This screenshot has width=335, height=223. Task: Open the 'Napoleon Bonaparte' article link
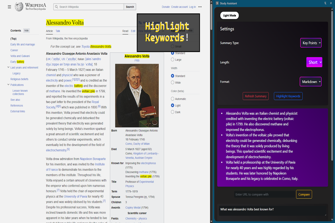[x=93, y=159]
